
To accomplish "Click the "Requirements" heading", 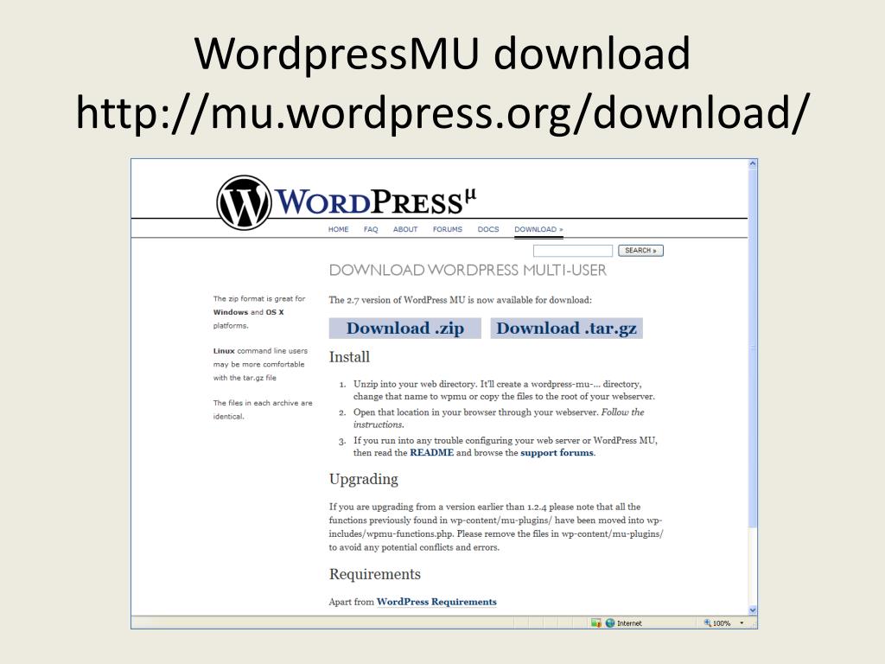I will coord(375,574).
